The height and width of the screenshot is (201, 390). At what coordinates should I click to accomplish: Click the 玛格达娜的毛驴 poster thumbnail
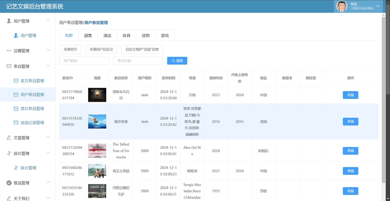[x=97, y=191]
